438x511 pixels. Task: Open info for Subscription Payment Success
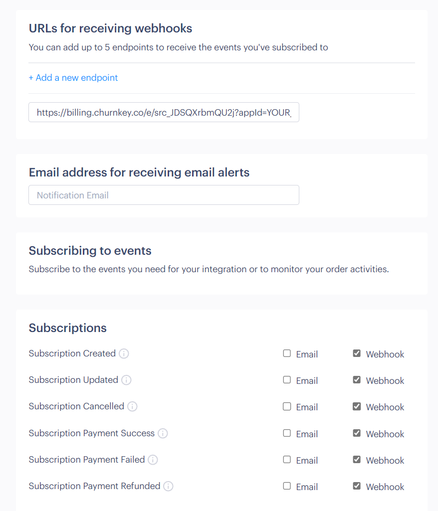tap(163, 433)
